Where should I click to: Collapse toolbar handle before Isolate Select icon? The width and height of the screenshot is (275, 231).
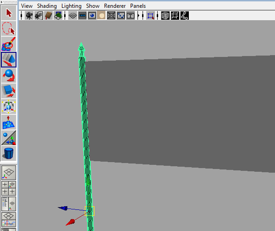click(x=143, y=16)
